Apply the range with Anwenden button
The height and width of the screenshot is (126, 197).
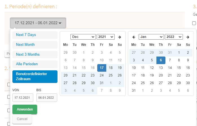[x=25, y=109]
